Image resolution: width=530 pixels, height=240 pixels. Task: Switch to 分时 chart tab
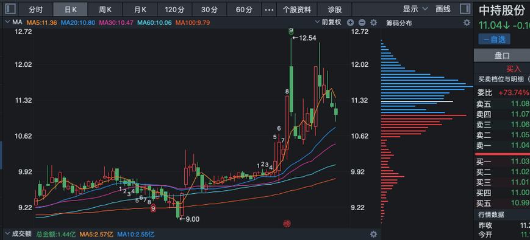click(x=35, y=10)
